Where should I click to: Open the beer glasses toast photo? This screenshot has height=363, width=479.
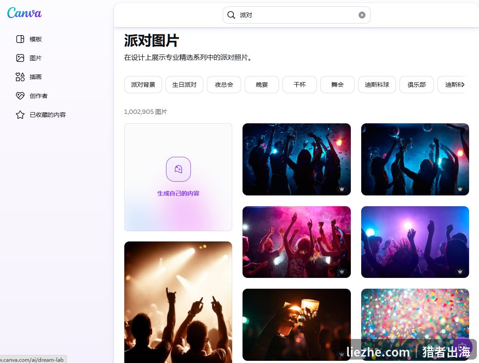tap(297, 325)
